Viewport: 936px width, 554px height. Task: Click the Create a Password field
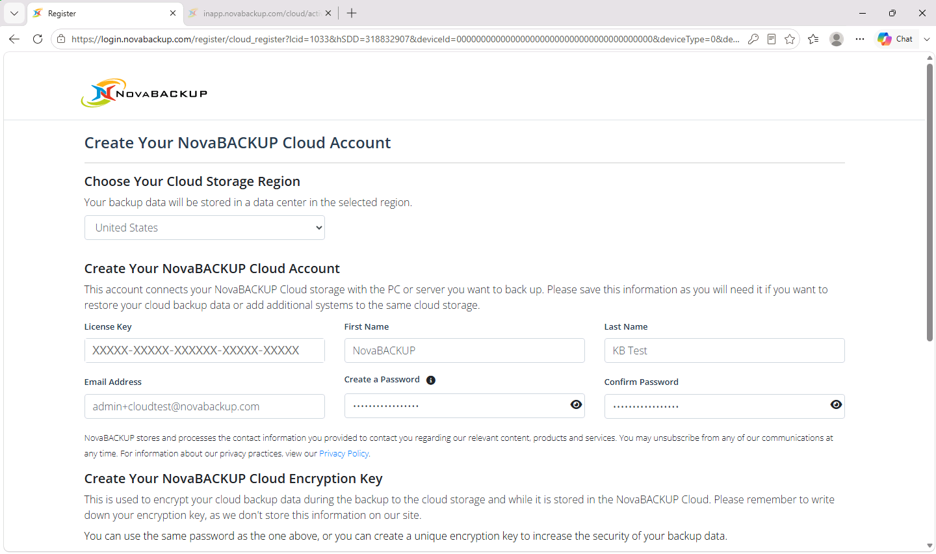pyautogui.click(x=465, y=406)
